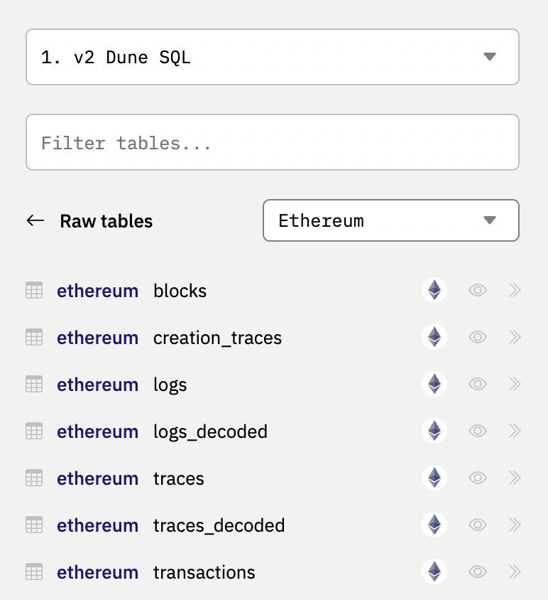Toggle the eye preview for ethereum transactions
The width and height of the screenshot is (548, 600).
(x=477, y=572)
